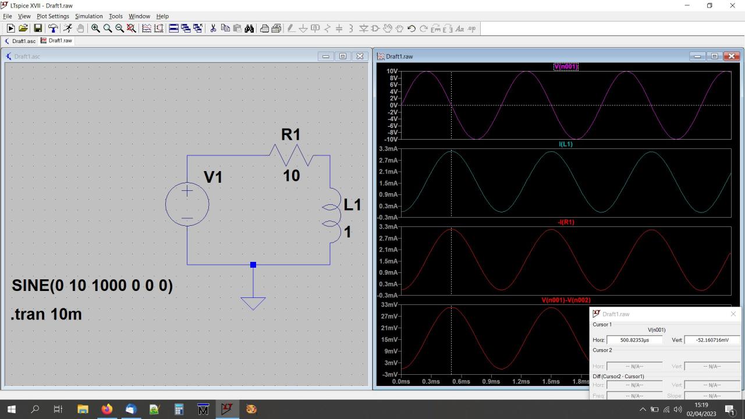This screenshot has height=419, width=745.
Task: Open the Plot Settings menu
Action: point(52,16)
